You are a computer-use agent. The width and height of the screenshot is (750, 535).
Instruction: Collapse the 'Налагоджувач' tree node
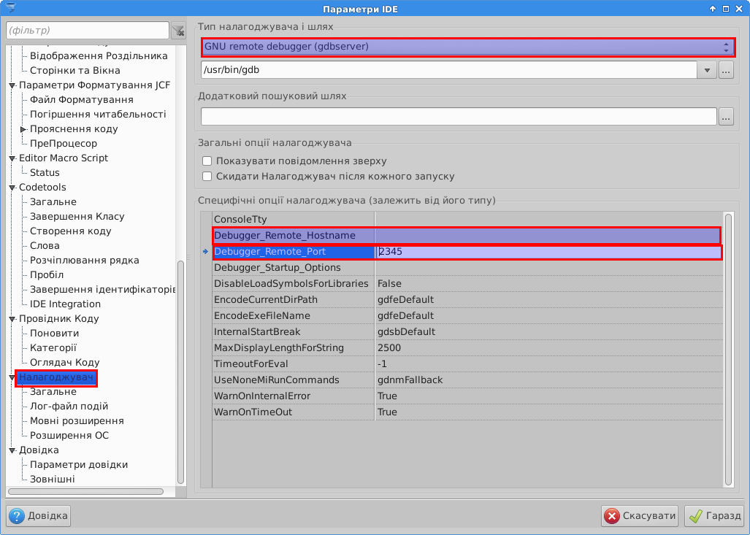click(12, 377)
